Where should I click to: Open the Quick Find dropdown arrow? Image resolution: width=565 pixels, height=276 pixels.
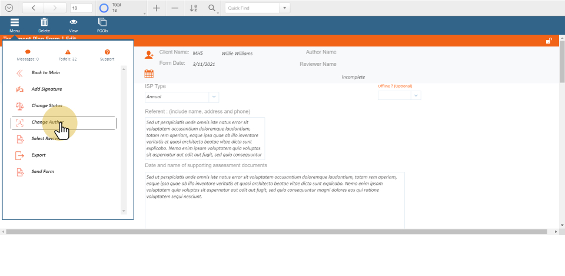(x=285, y=8)
